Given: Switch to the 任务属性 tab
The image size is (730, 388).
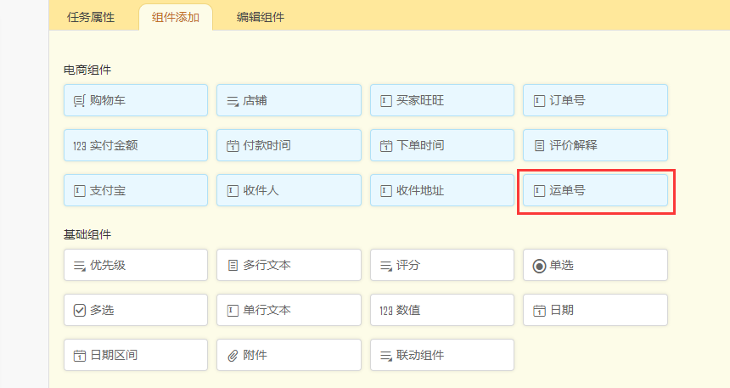Looking at the screenshot, I should click(91, 16).
